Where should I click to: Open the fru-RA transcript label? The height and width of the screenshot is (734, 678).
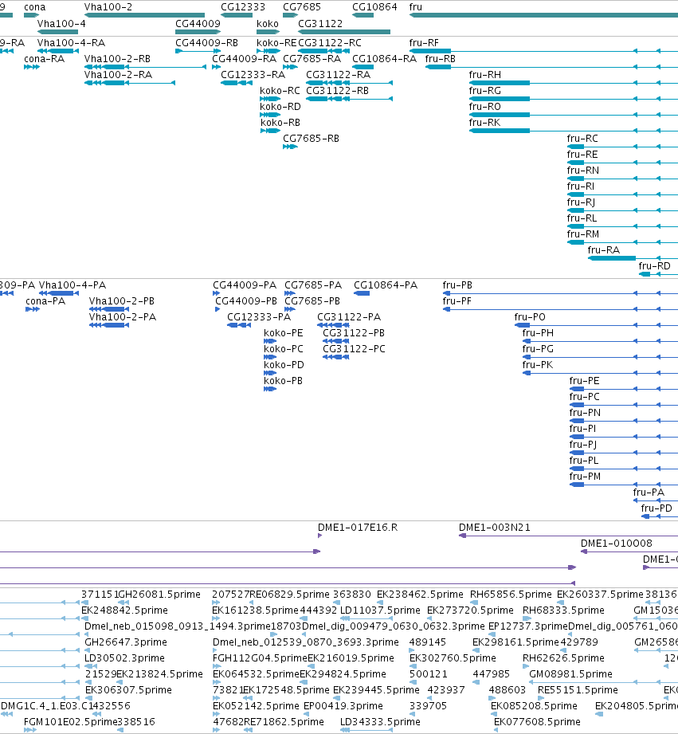click(x=604, y=249)
